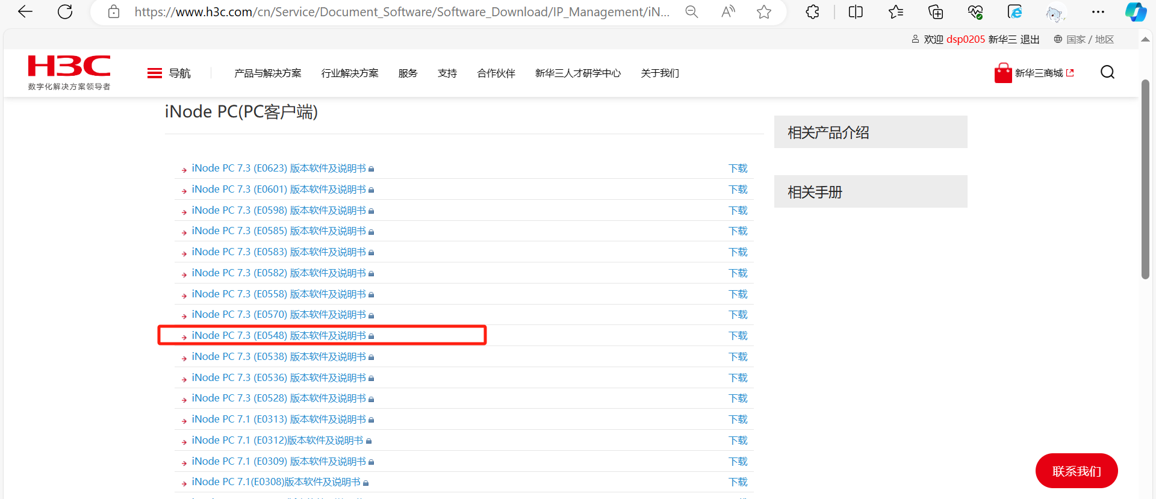Open the 行业解决方案 menu

(x=350, y=73)
